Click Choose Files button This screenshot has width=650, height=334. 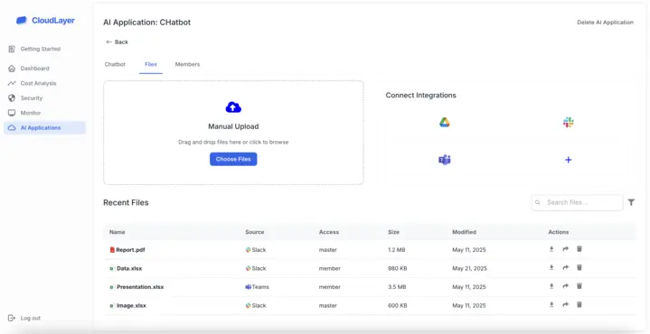pos(233,160)
